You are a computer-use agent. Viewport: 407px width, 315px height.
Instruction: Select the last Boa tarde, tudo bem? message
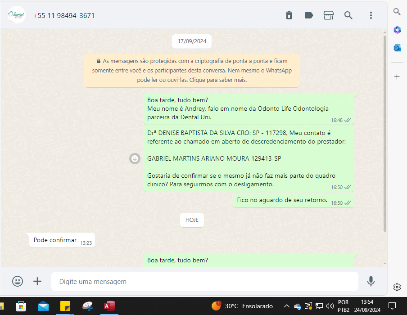[x=249, y=260]
